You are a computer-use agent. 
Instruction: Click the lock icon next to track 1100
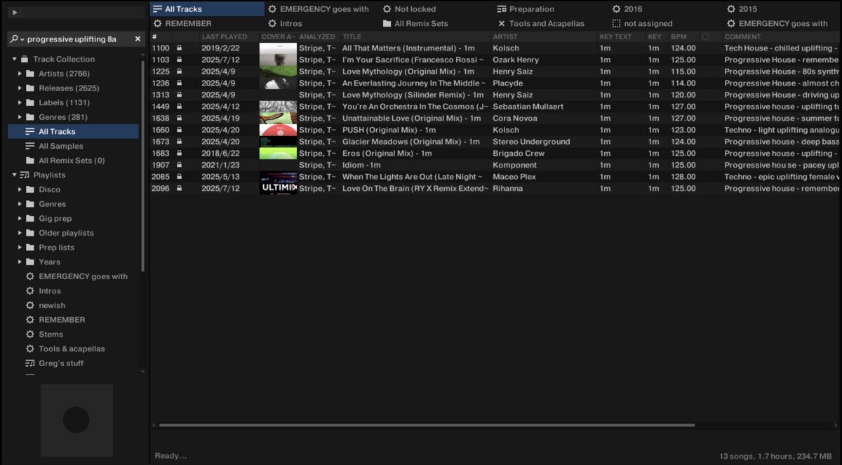(x=180, y=48)
